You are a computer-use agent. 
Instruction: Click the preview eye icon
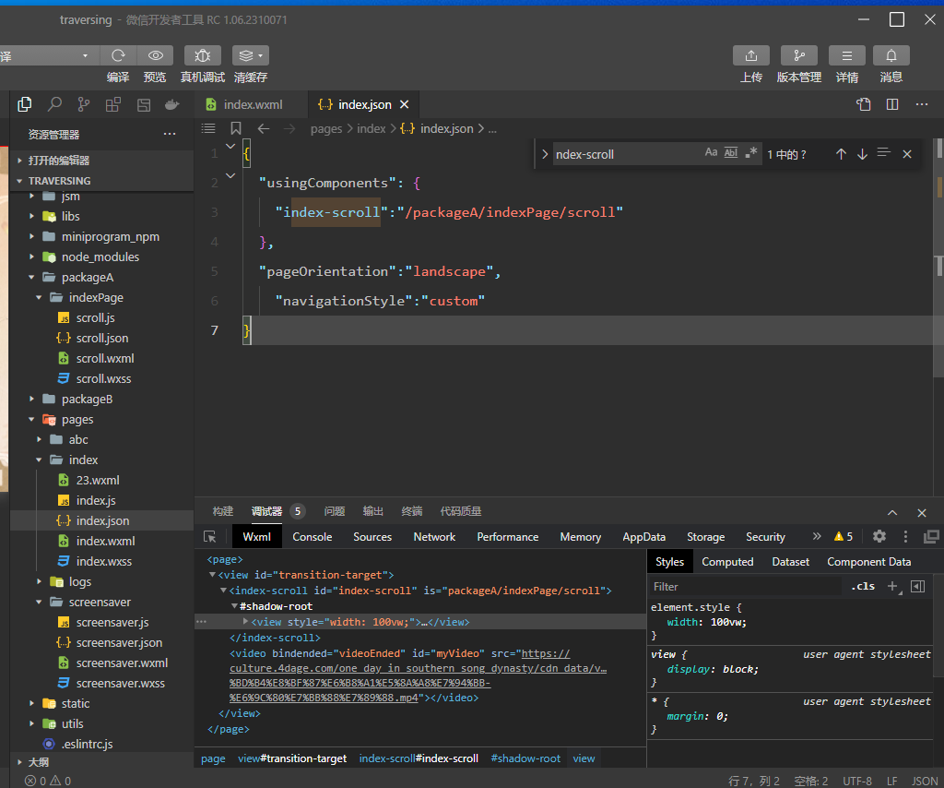155,55
